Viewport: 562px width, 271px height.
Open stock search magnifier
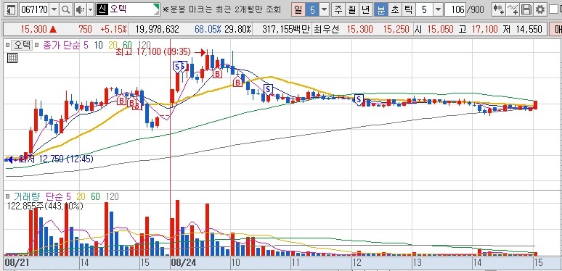[65, 9]
